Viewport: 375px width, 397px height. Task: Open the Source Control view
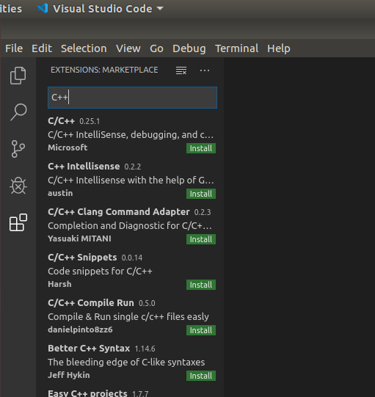tap(18, 149)
